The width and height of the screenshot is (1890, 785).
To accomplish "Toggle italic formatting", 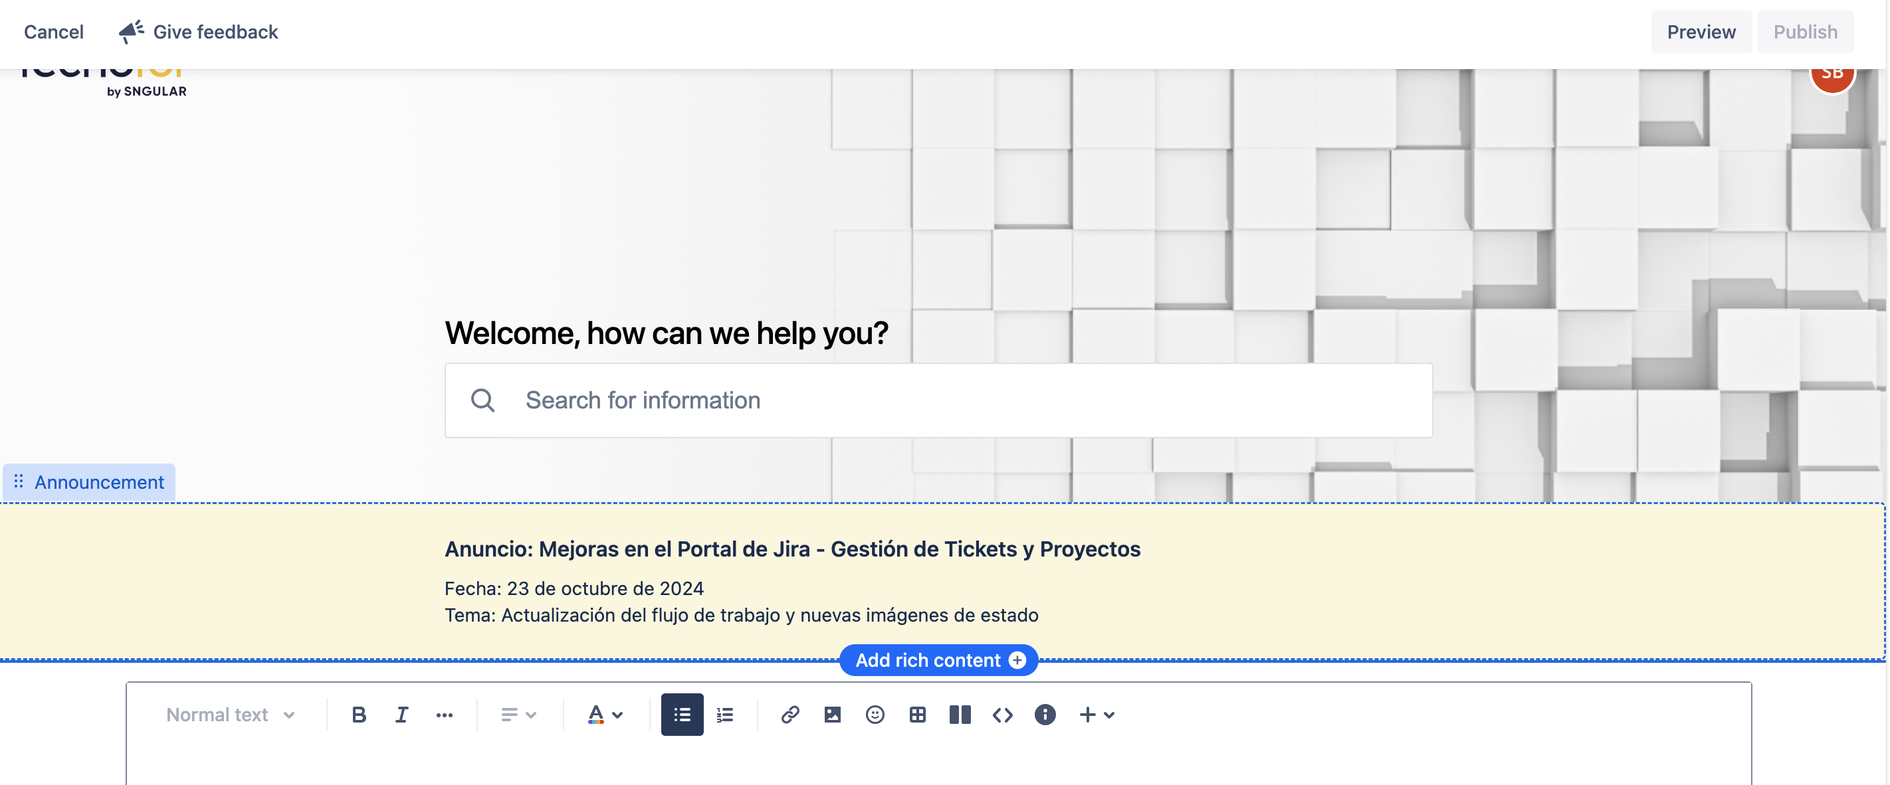I will (401, 715).
